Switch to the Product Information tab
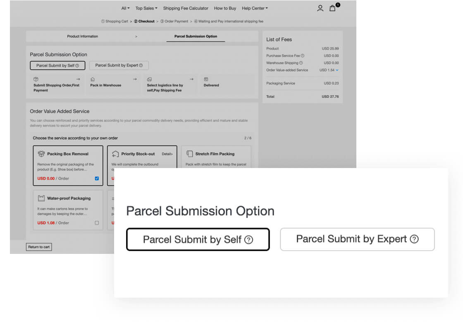 (82, 36)
